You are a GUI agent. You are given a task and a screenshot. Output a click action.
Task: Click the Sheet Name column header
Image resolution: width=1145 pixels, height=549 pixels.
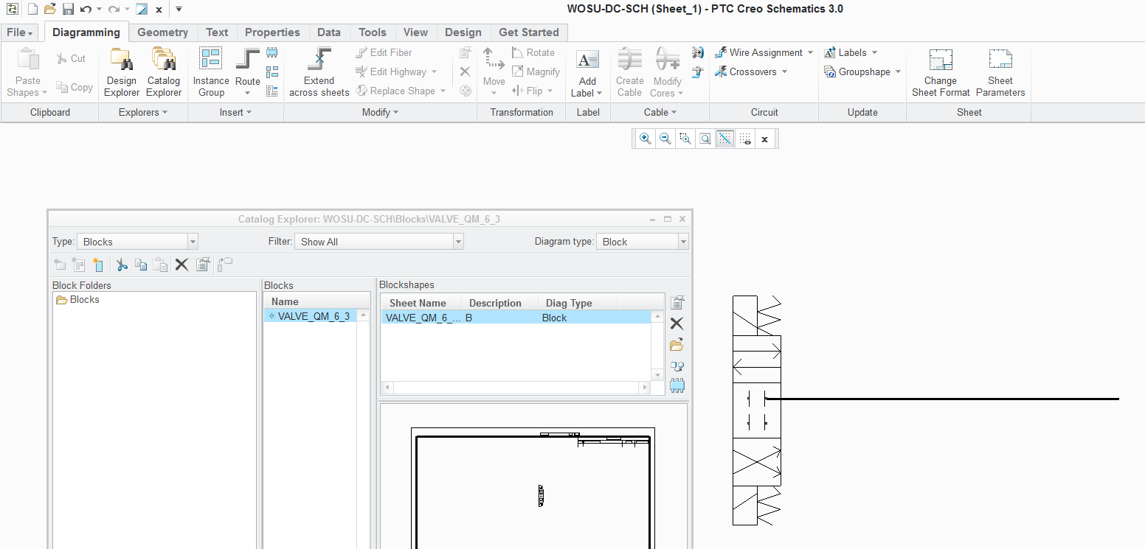pos(422,303)
